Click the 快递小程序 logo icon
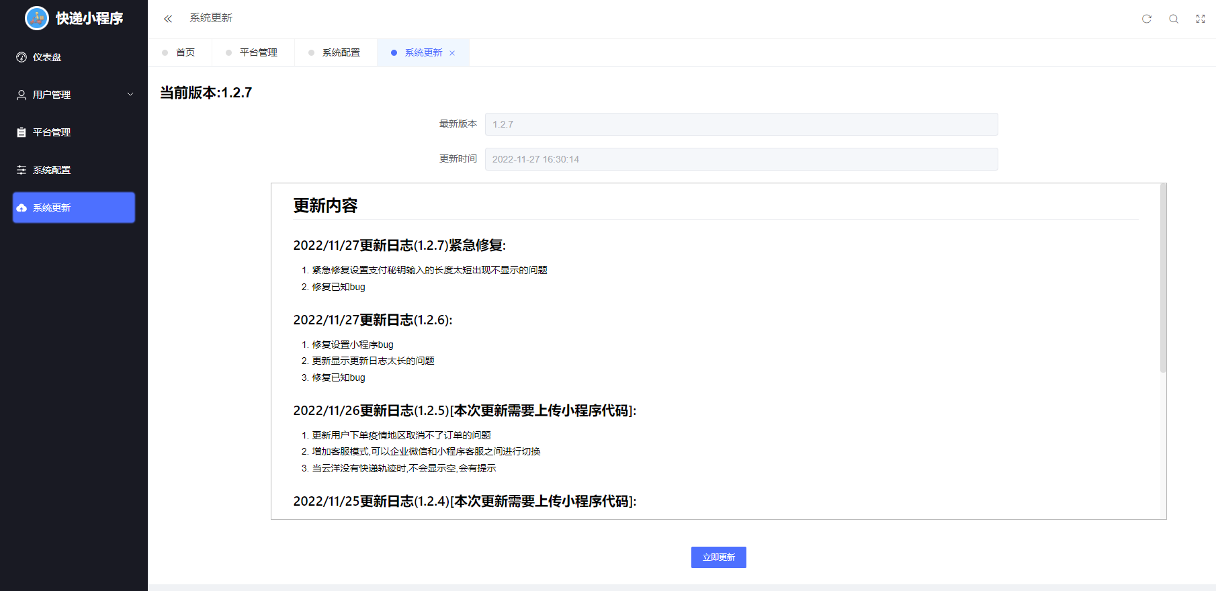 (x=37, y=18)
